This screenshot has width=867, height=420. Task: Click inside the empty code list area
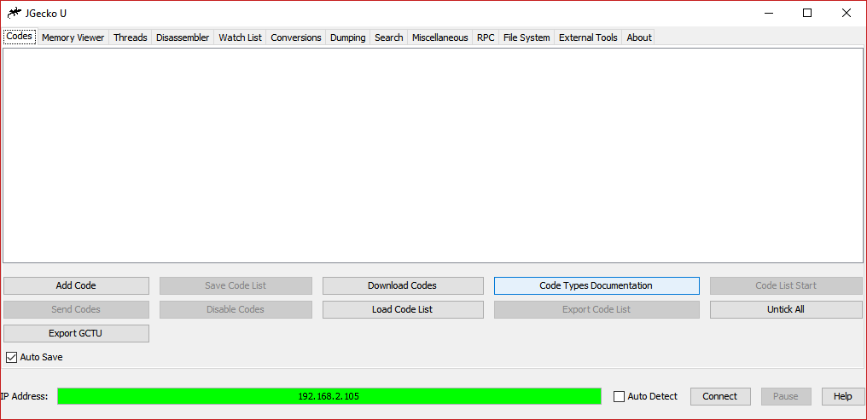(433, 155)
